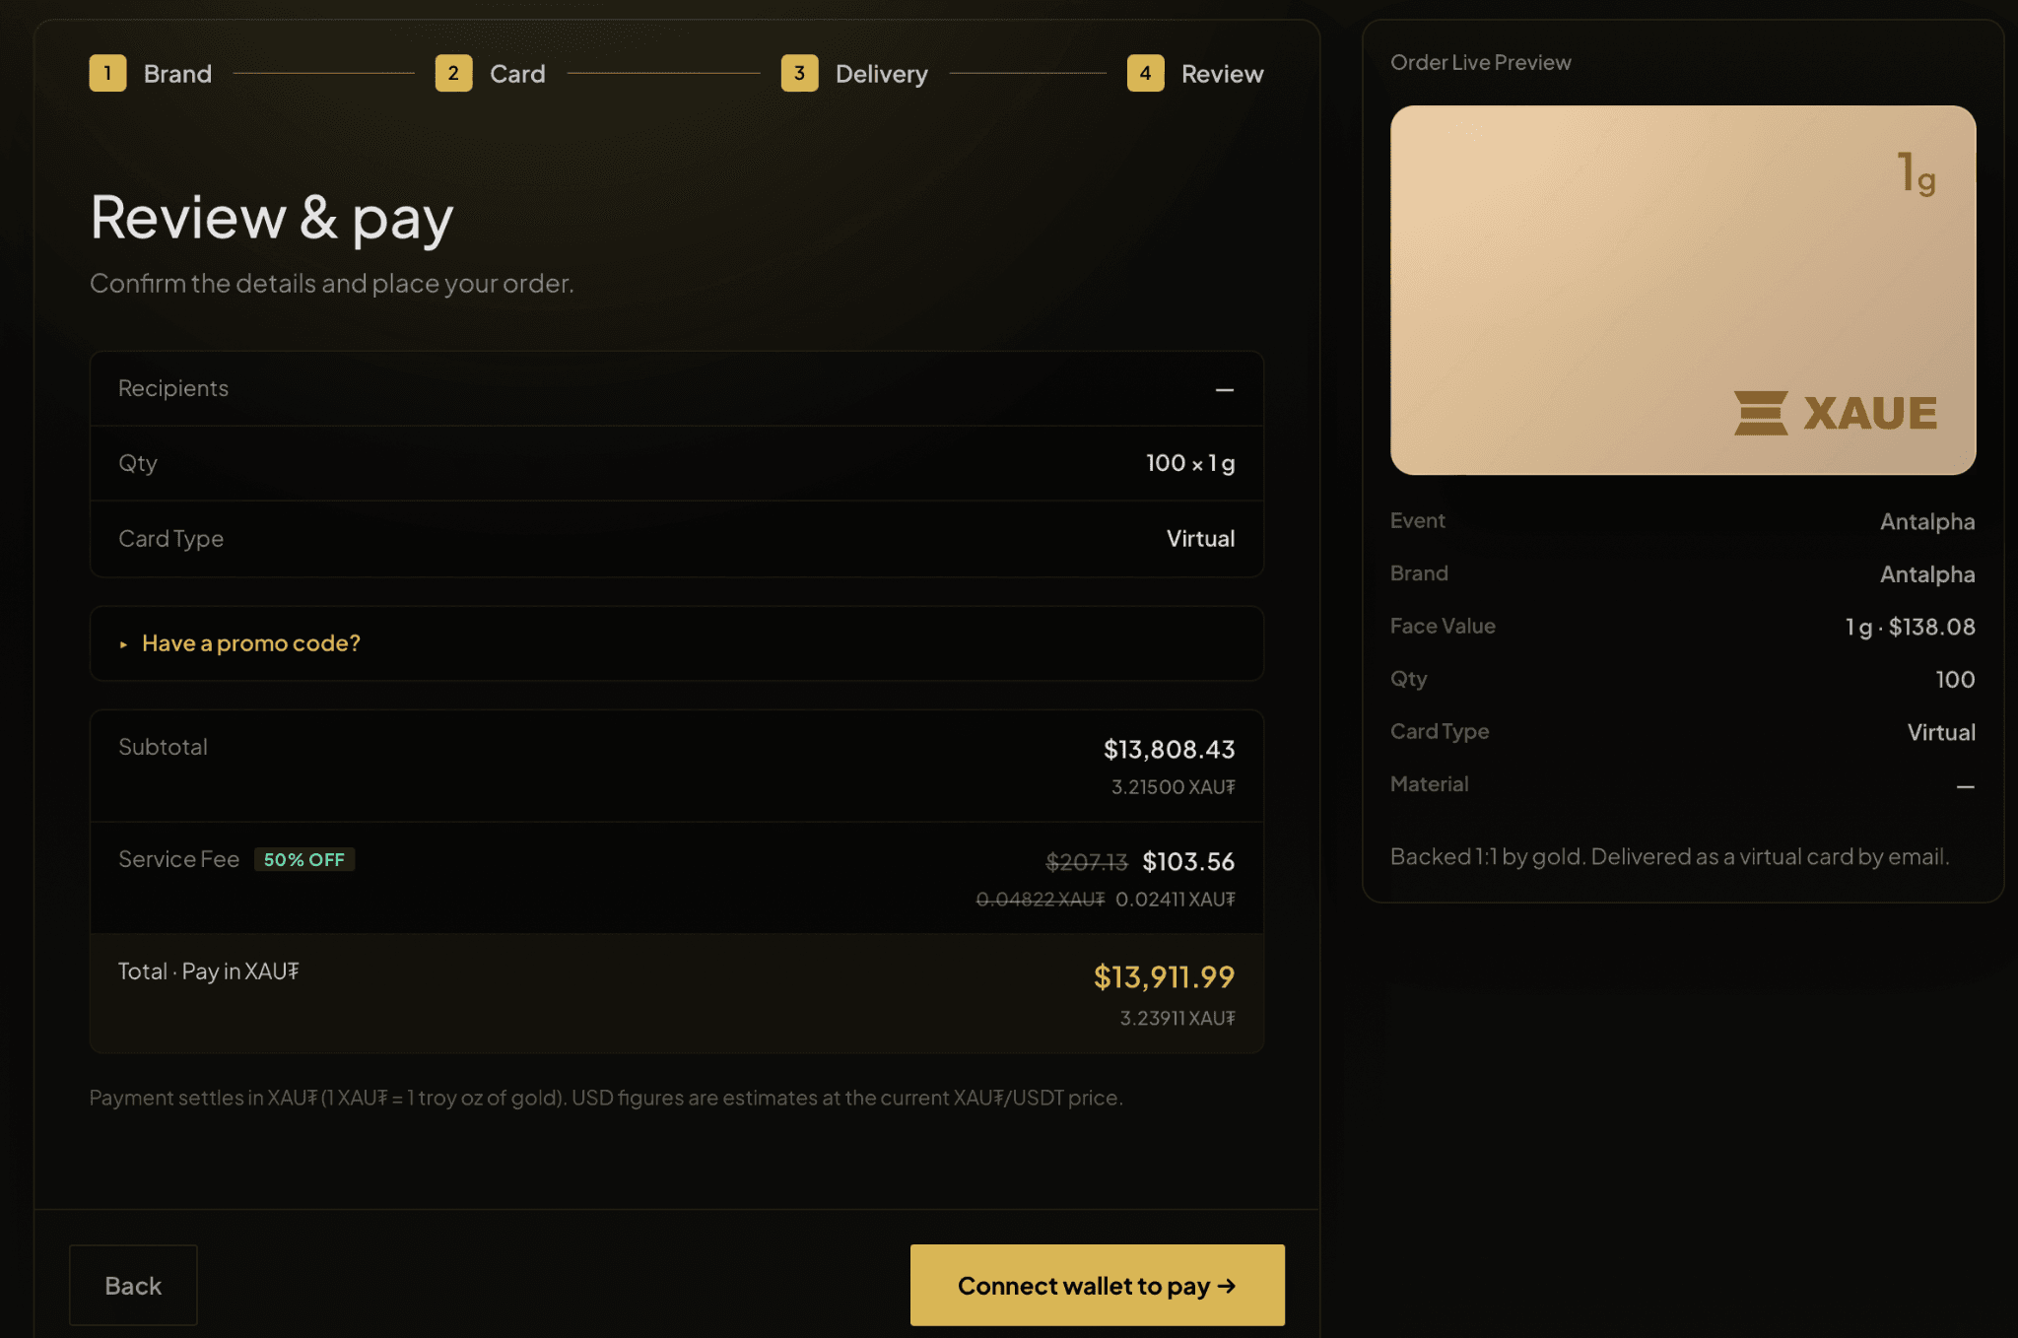The height and width of the screenshot is (1338, 2018).
Task: Click the step 1 number badge
Action: click(107, 73)
